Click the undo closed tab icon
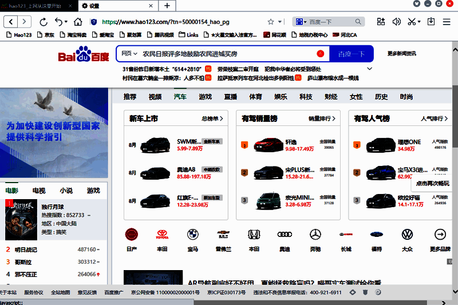The image size is (458, 305). [59, 22]
